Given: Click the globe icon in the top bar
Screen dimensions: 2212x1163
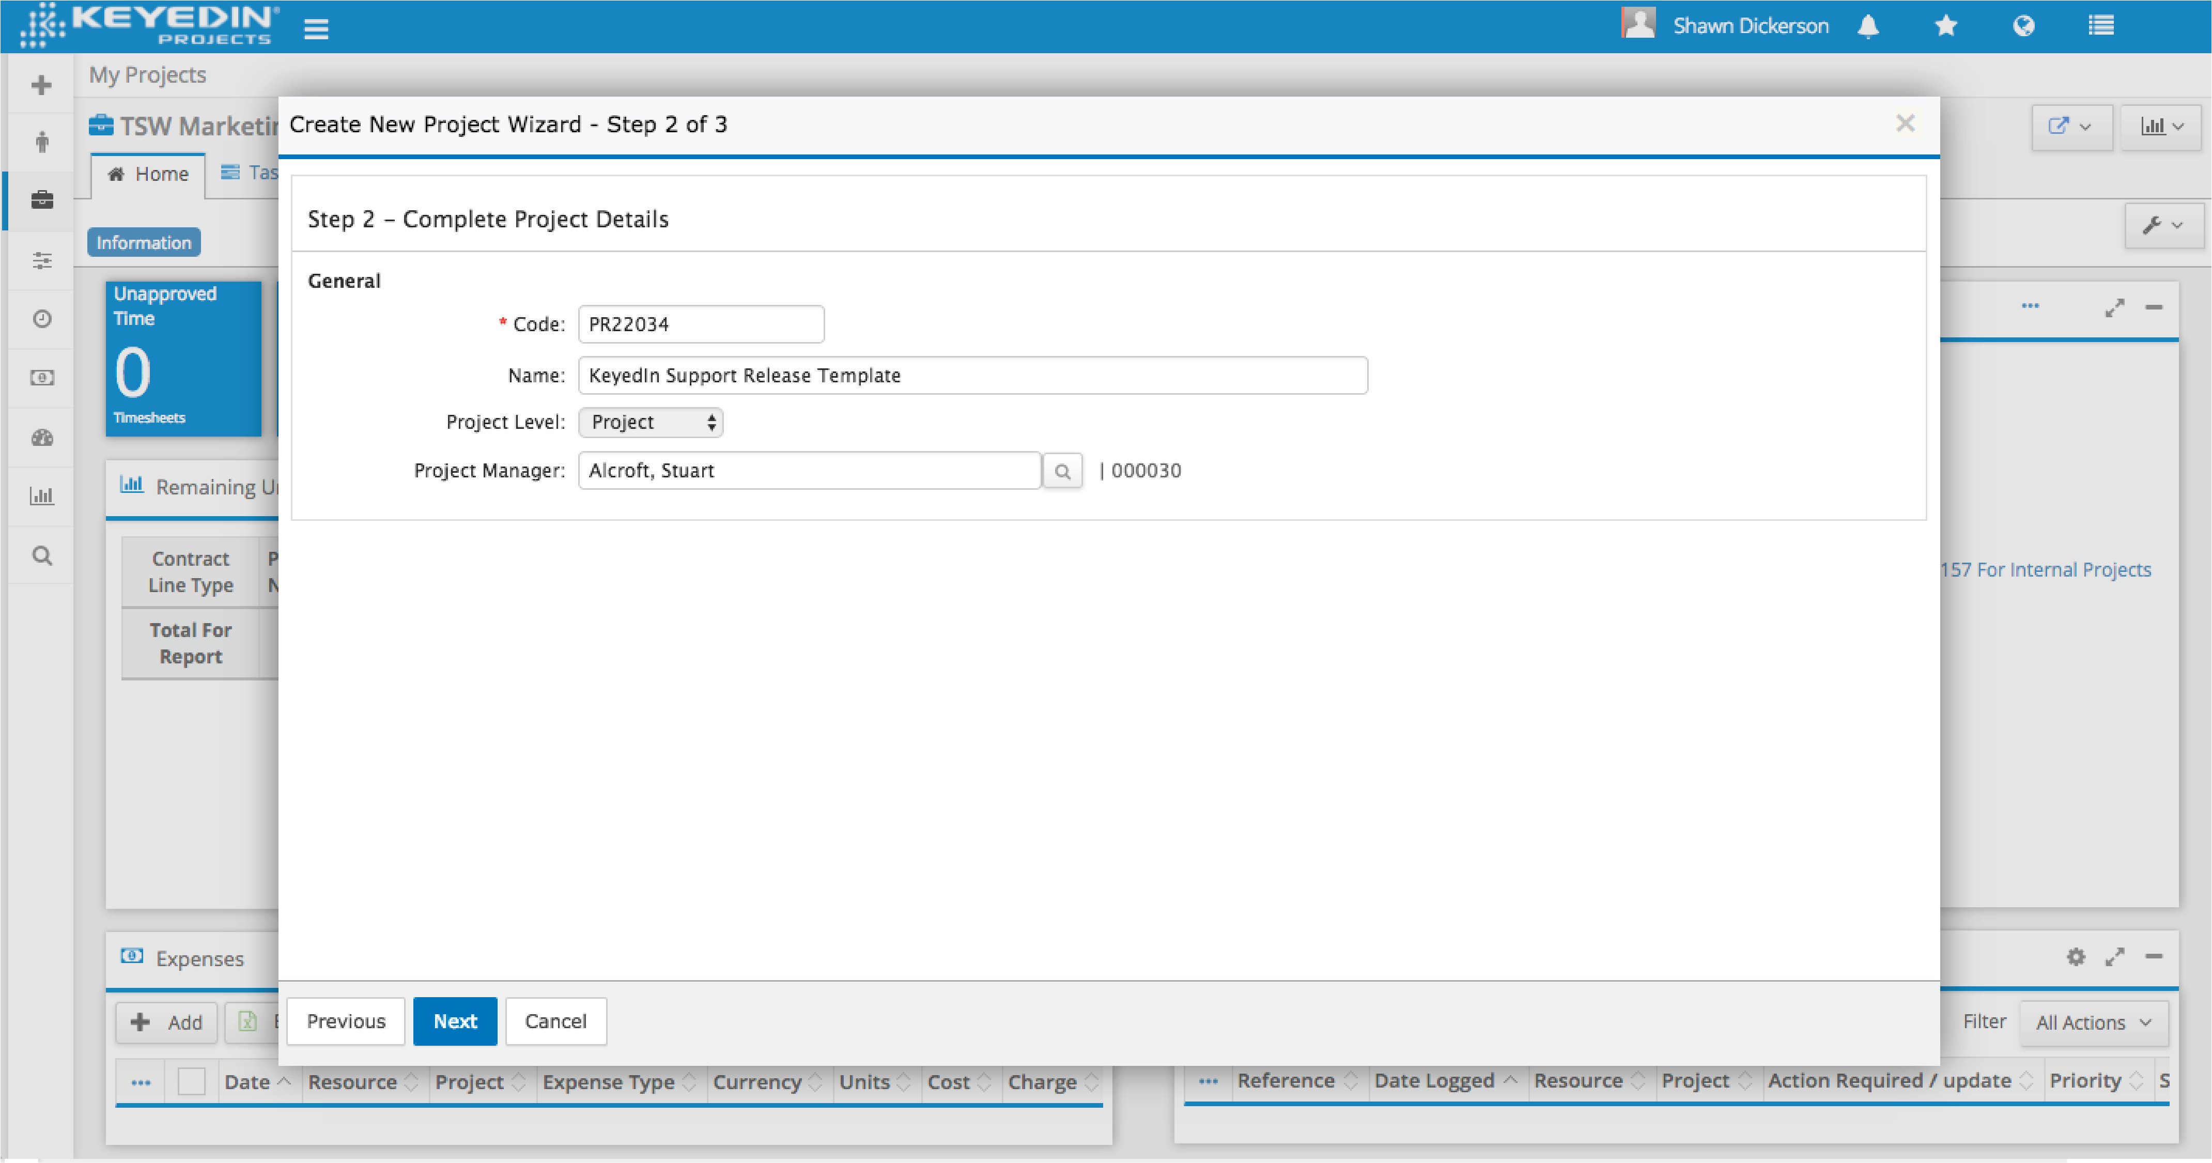Looking at the screenshot, I should point(2023,27).
